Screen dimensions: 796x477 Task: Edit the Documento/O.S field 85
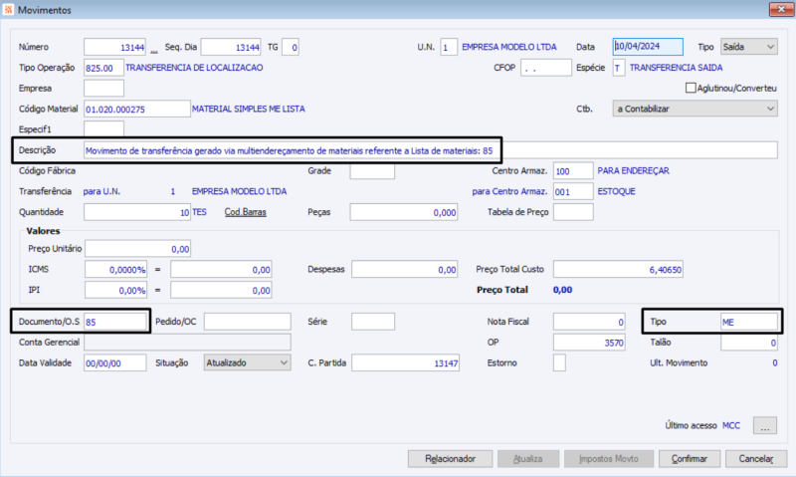114,322
